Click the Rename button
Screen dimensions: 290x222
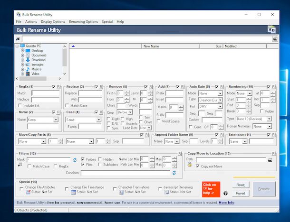(x=264, y=189)
